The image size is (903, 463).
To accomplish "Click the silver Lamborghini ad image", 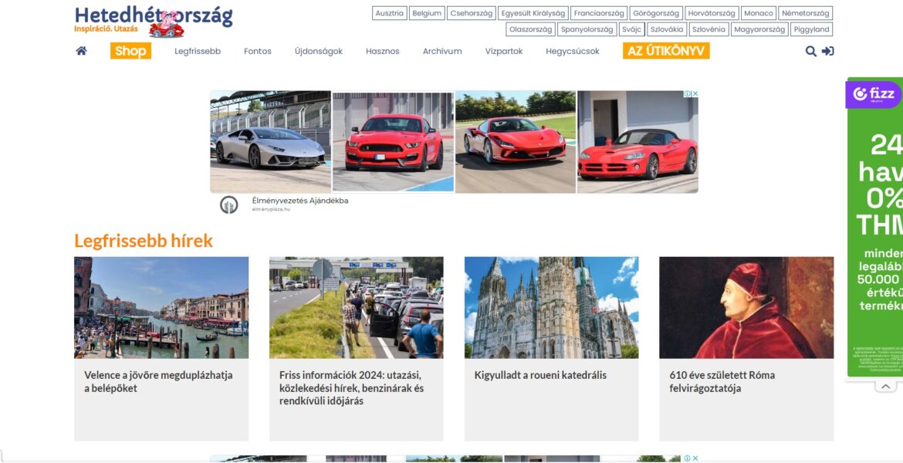I will coord(270,141).
